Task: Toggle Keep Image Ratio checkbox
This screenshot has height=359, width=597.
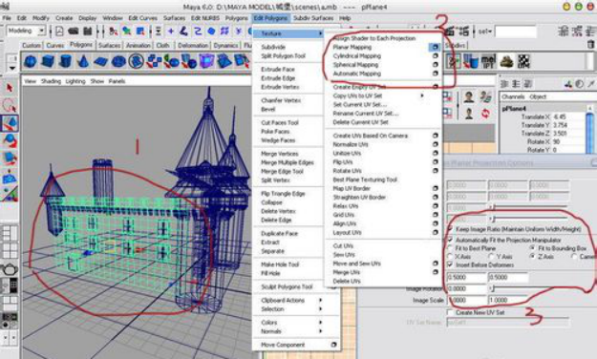Action: click(x=451, y=229)
